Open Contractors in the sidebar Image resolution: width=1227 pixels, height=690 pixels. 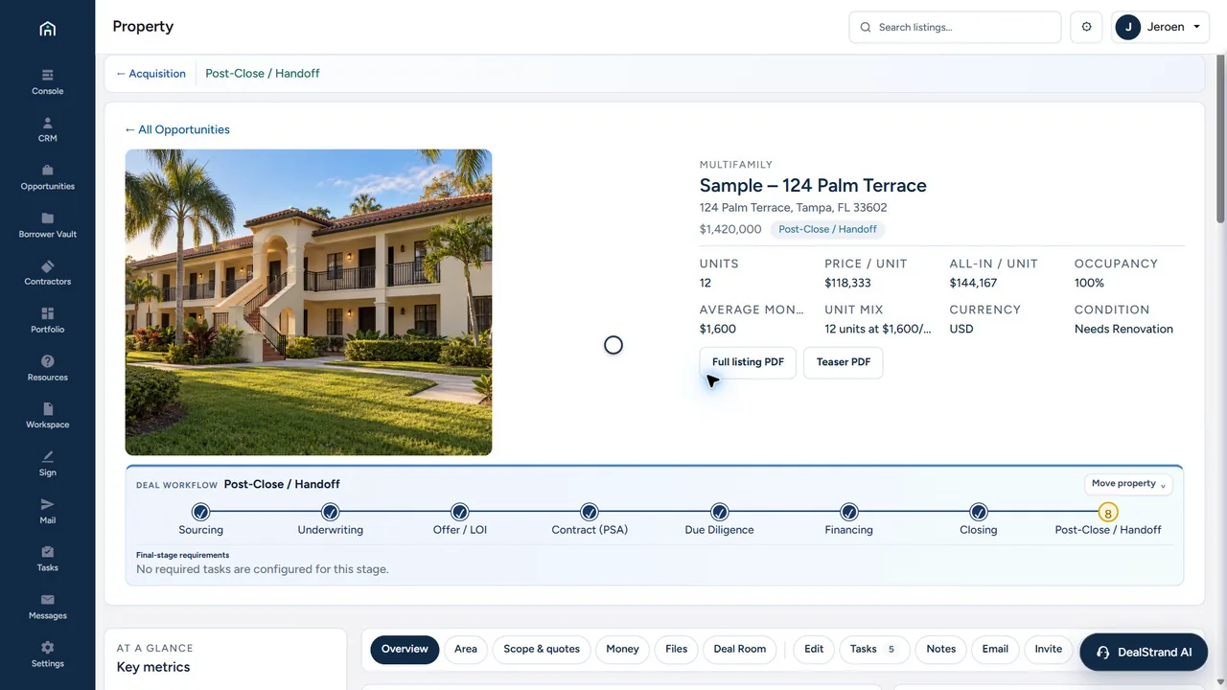[47, 272]
